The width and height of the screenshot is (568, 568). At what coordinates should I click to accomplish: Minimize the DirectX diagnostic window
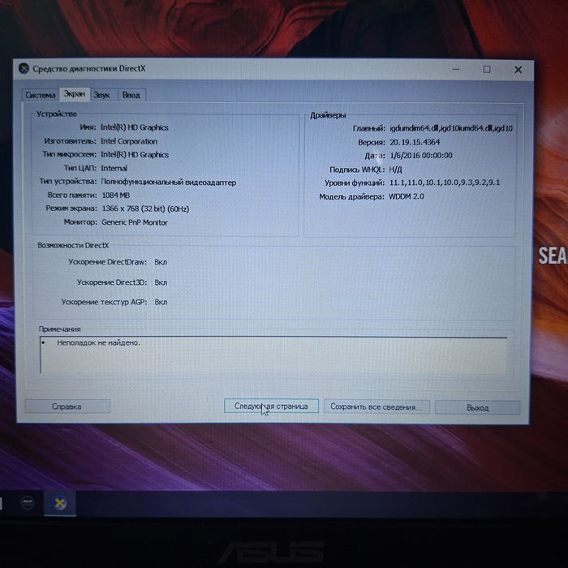coord(456,69)
